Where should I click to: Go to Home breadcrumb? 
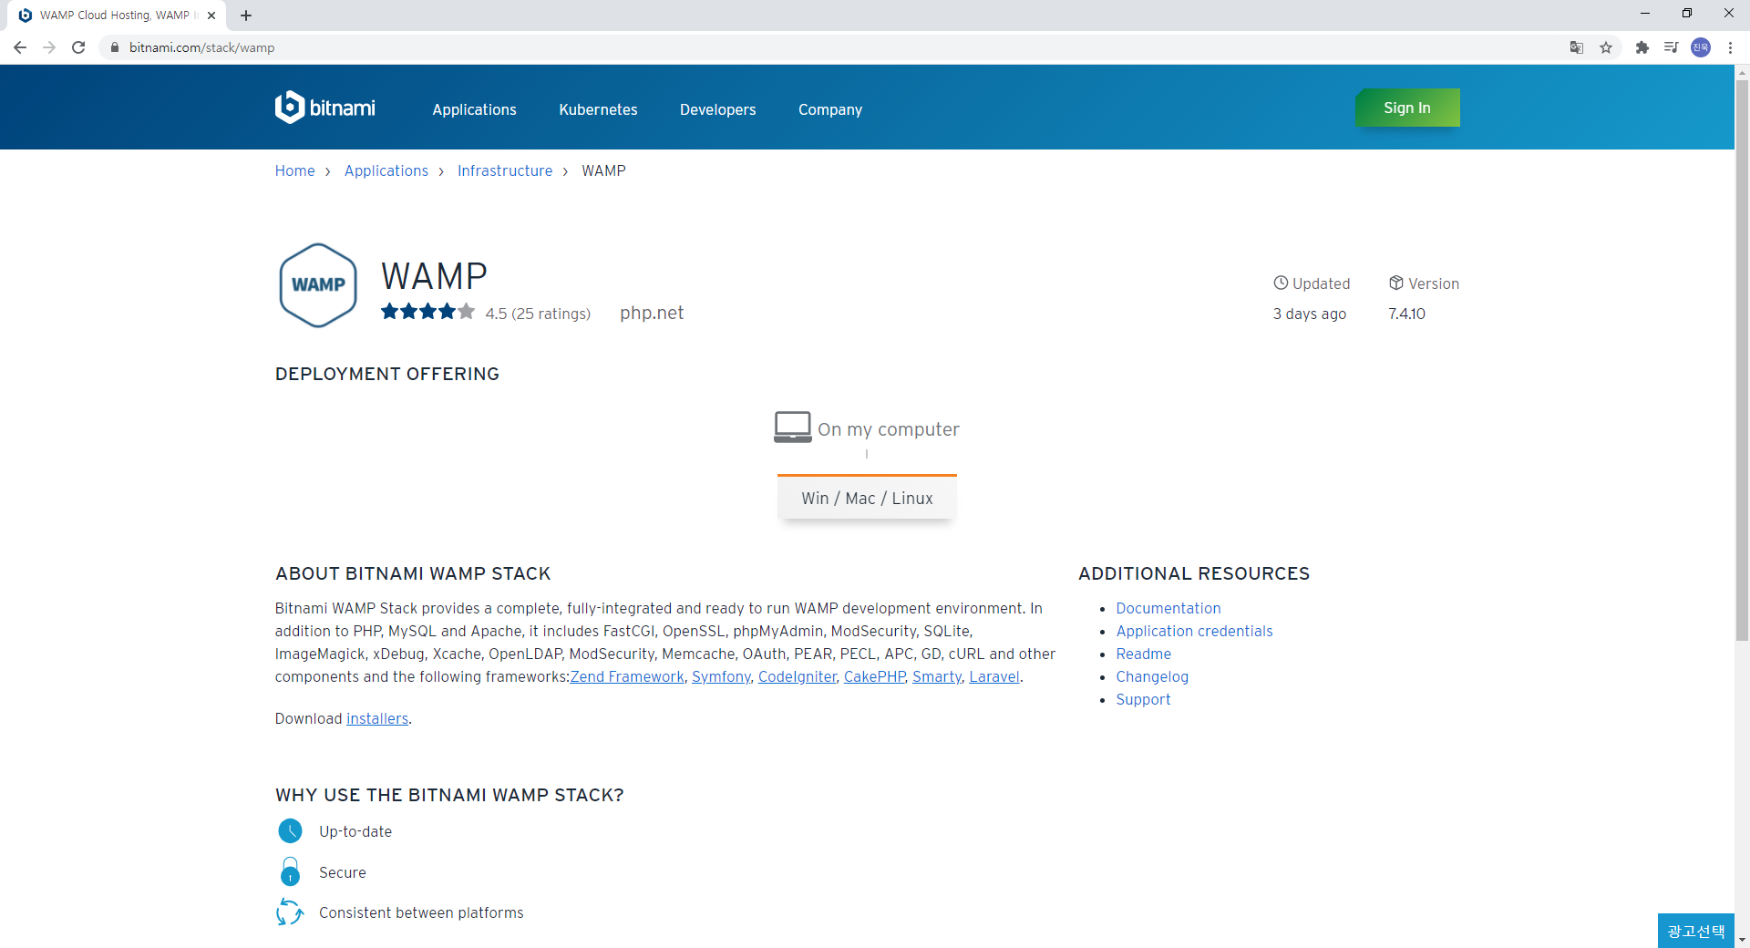[294, 170]
